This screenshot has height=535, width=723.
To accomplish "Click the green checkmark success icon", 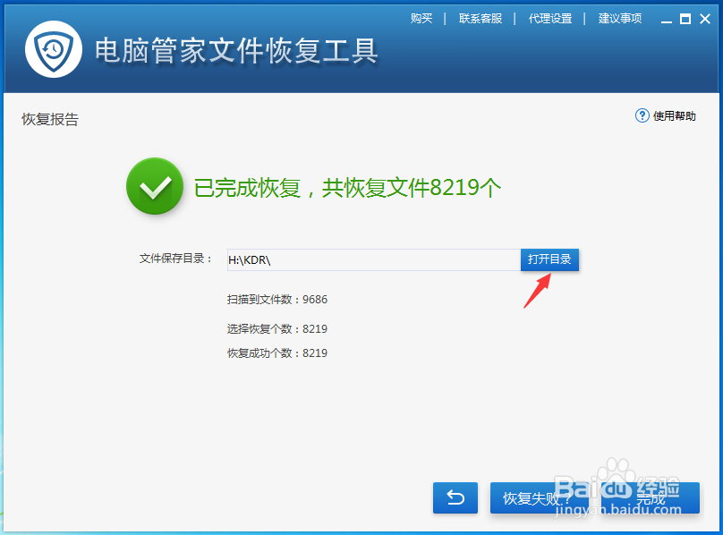I will [155, 186].
